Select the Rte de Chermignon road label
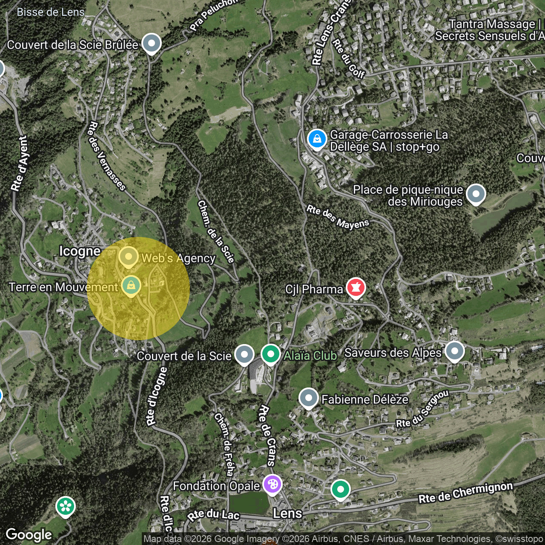The width and height of the screenshot is (545, 545). click(x=466, y=492)
